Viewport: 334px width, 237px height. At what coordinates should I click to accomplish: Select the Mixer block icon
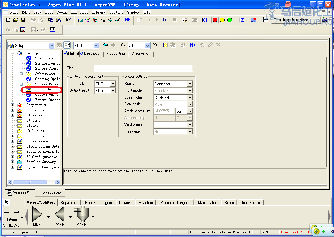pyautogui.click(x=37, y=214)
